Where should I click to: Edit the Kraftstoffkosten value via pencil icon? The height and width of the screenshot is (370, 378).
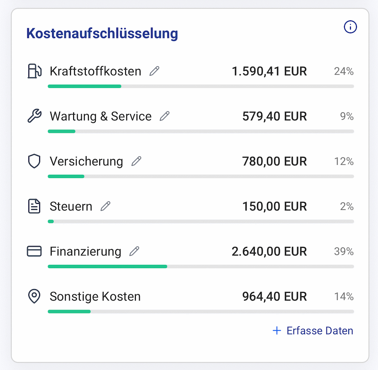(154, 70)
